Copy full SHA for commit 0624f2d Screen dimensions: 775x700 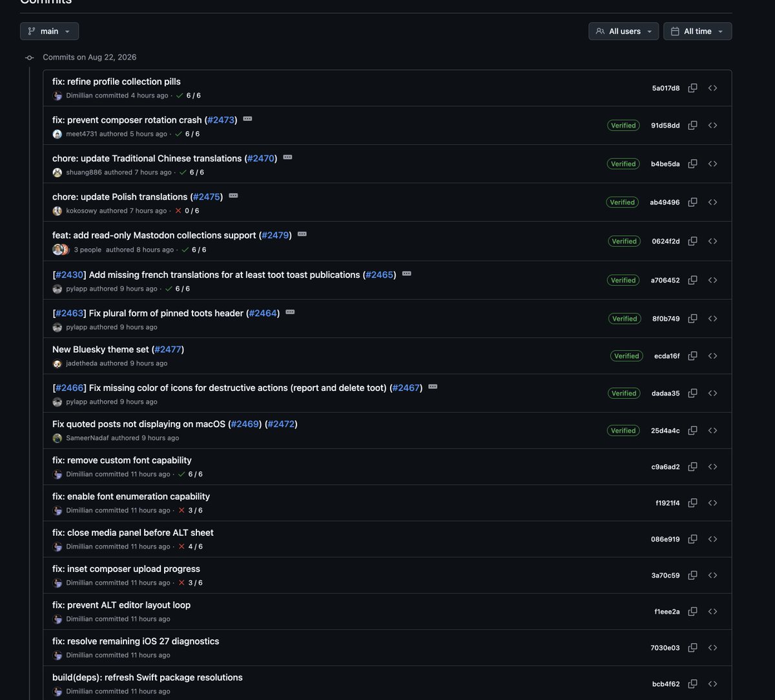(692, 241)
